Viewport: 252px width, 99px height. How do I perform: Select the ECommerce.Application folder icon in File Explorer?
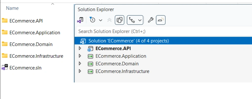click(5, 32)
